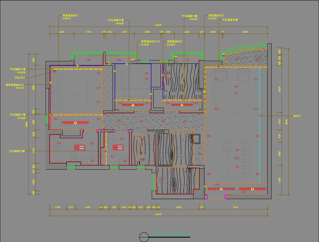Click the red light row in master bedroom
The image size is (319, 242).
tap(75, 123)
